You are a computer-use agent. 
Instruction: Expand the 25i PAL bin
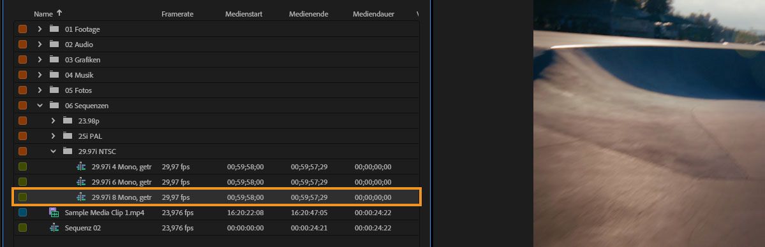tap(53, 136)
